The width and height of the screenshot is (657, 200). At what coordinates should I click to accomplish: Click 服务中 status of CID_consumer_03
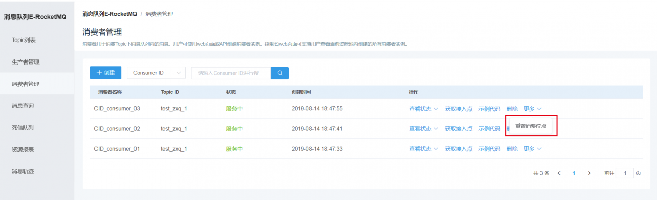point(235,109)
